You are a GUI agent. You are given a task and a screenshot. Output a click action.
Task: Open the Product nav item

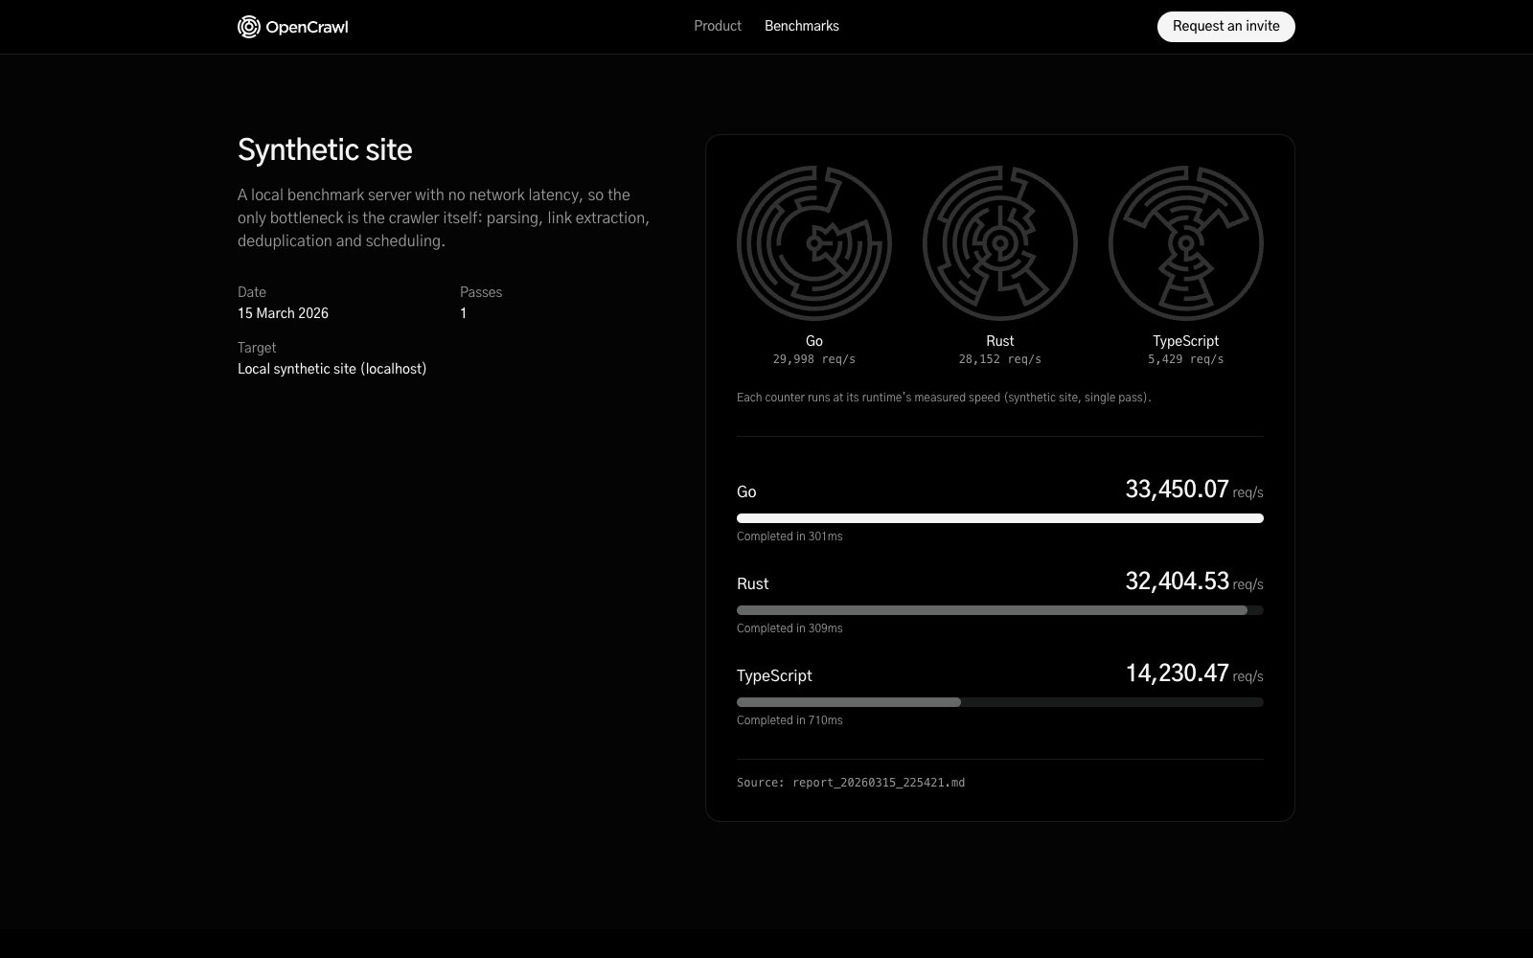tap(718, 26)
